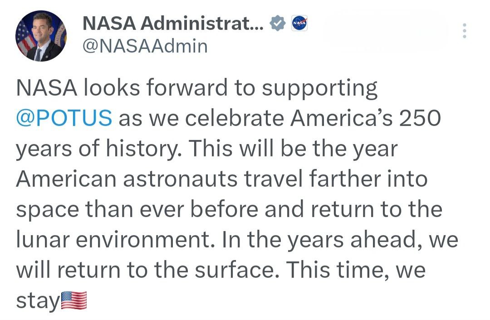490x320 pixels.
Task: Click the word "celebrate" in the tweet
Action: tap(235, 118)
